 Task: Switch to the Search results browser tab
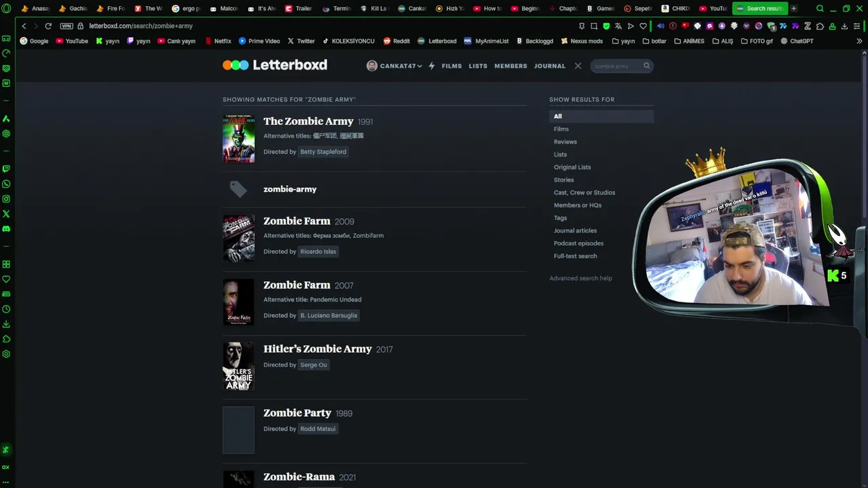[x=760, y=8]
